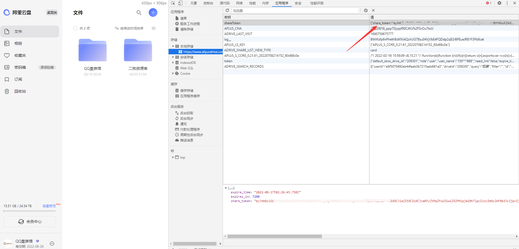Activate the DevTools element inspector icon

click(173, 3)
